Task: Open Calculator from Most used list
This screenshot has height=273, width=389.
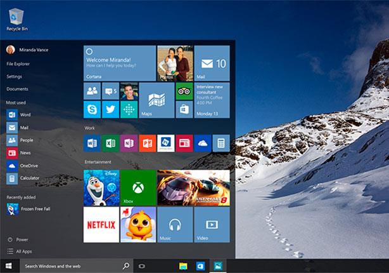Action: (x=23, y=178)
